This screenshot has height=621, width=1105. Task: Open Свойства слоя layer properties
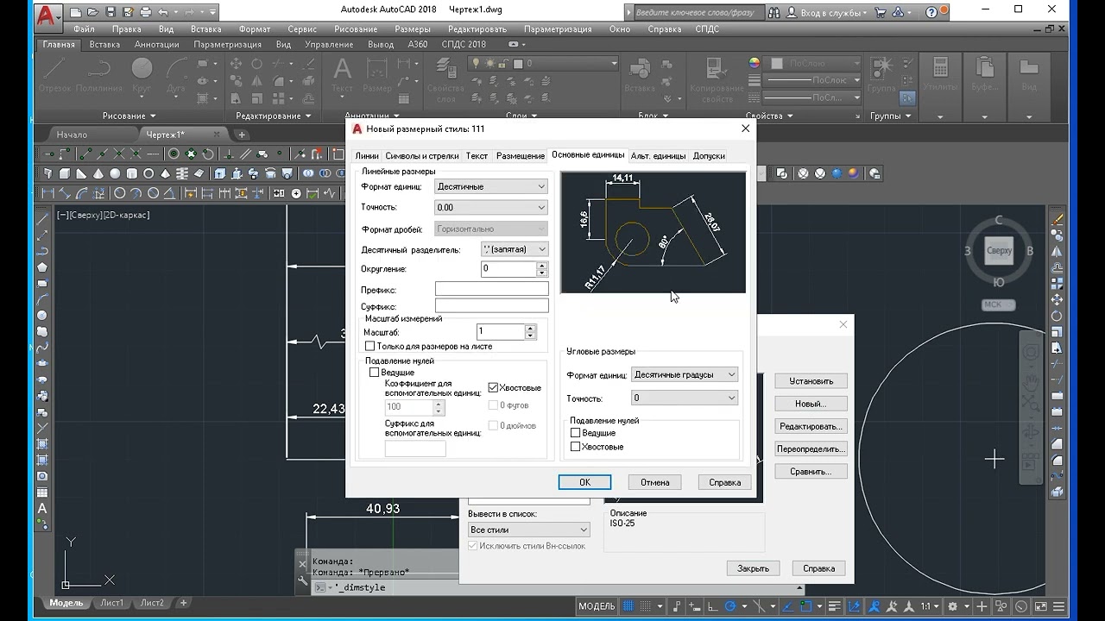coord(445,79)
